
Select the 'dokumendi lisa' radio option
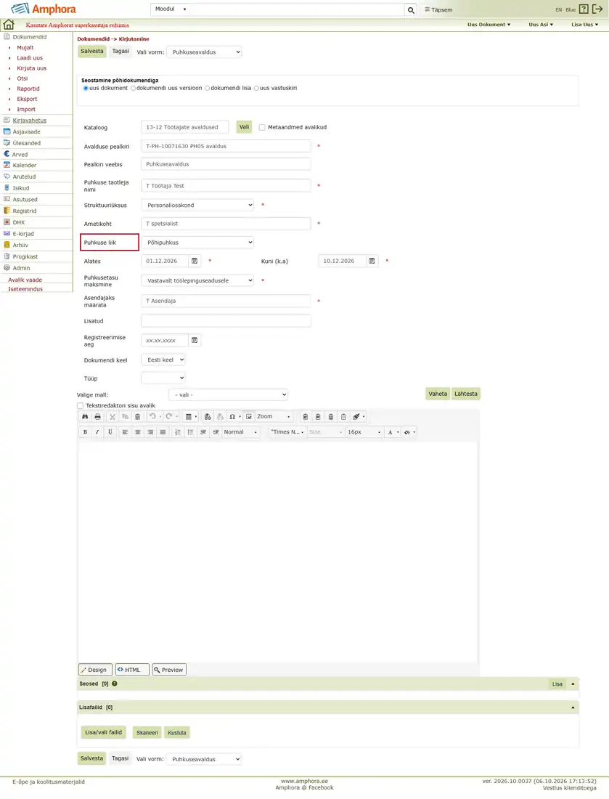208,88
